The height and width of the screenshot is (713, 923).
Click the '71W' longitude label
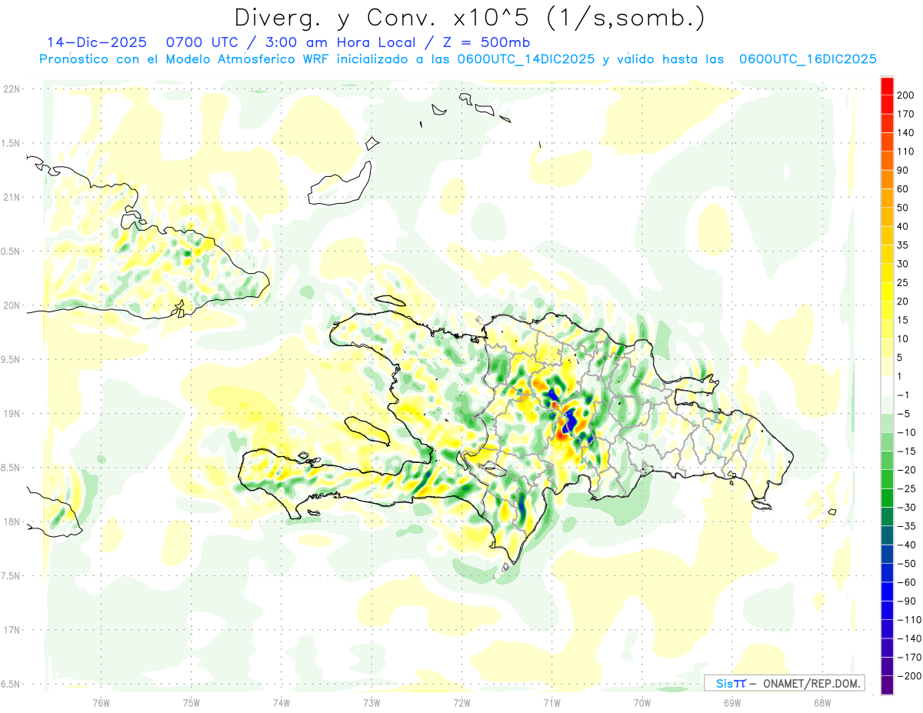(551, 702)
